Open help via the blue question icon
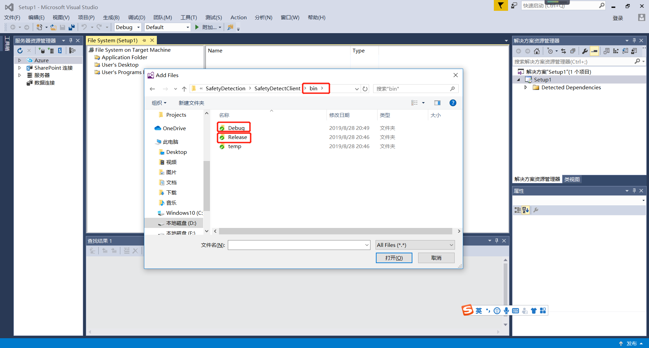The height and width of the screenshot is (348, 649). click(x=453, y=103)
